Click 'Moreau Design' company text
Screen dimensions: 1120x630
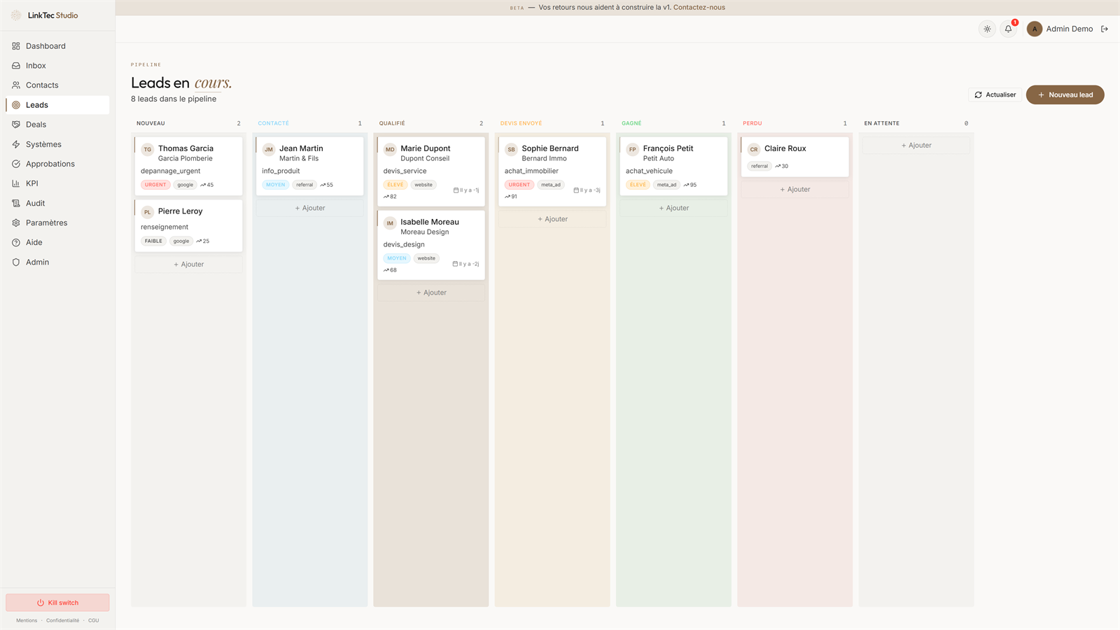click(x=424, y=232)
